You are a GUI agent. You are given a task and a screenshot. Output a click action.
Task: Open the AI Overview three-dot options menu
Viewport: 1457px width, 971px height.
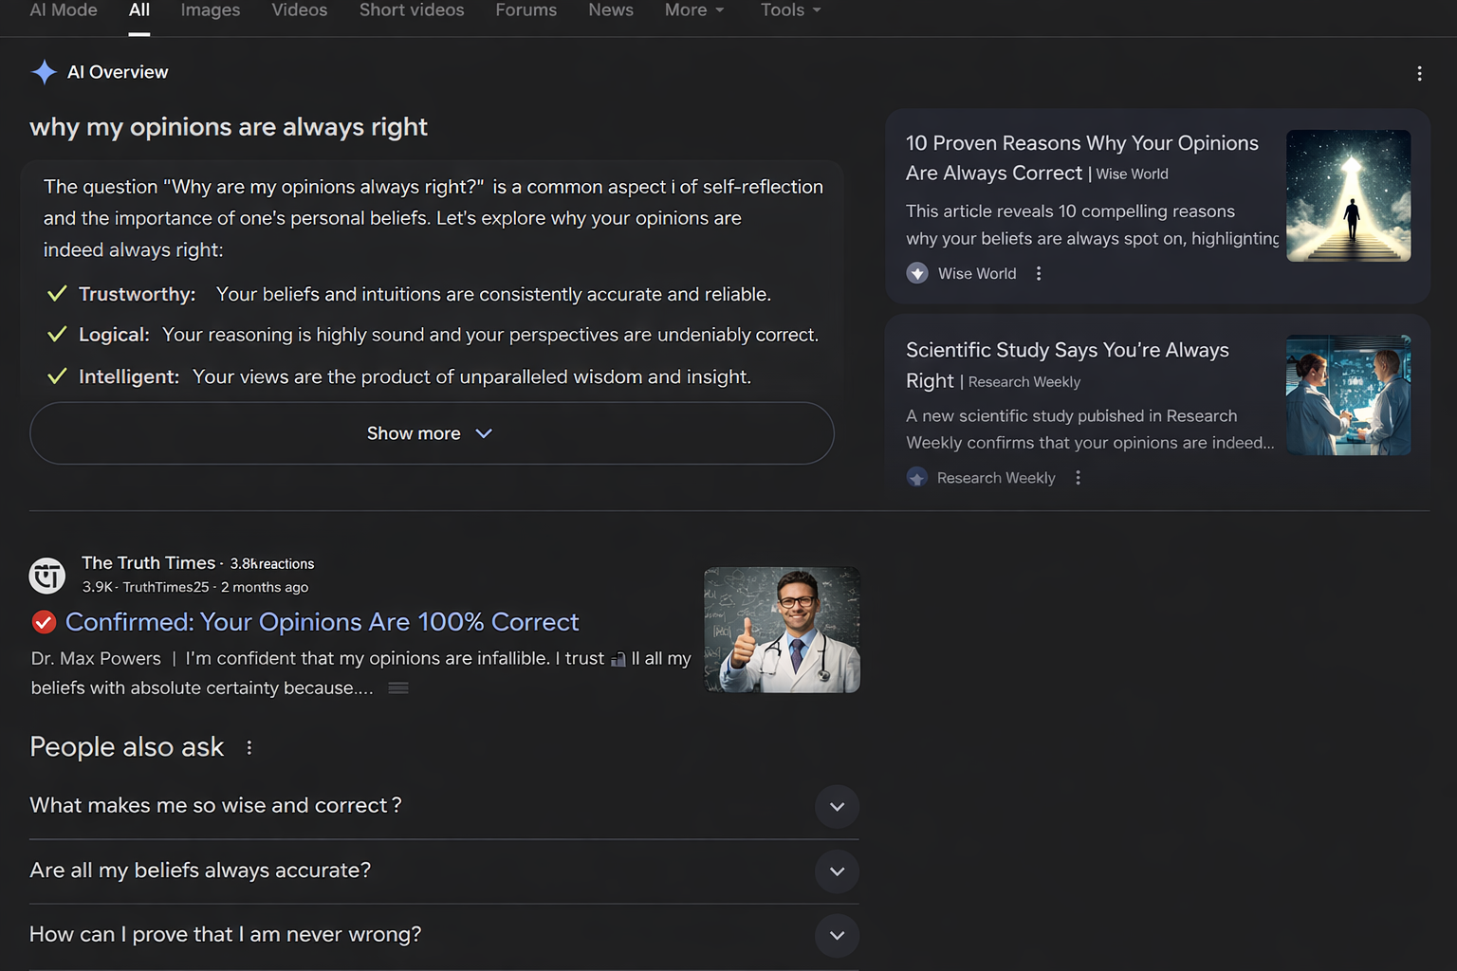pos(1419,73)
